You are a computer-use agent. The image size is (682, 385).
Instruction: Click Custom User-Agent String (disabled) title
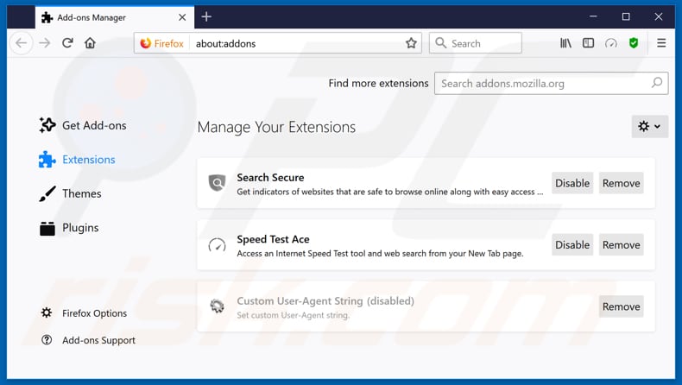tap(325, 301)
